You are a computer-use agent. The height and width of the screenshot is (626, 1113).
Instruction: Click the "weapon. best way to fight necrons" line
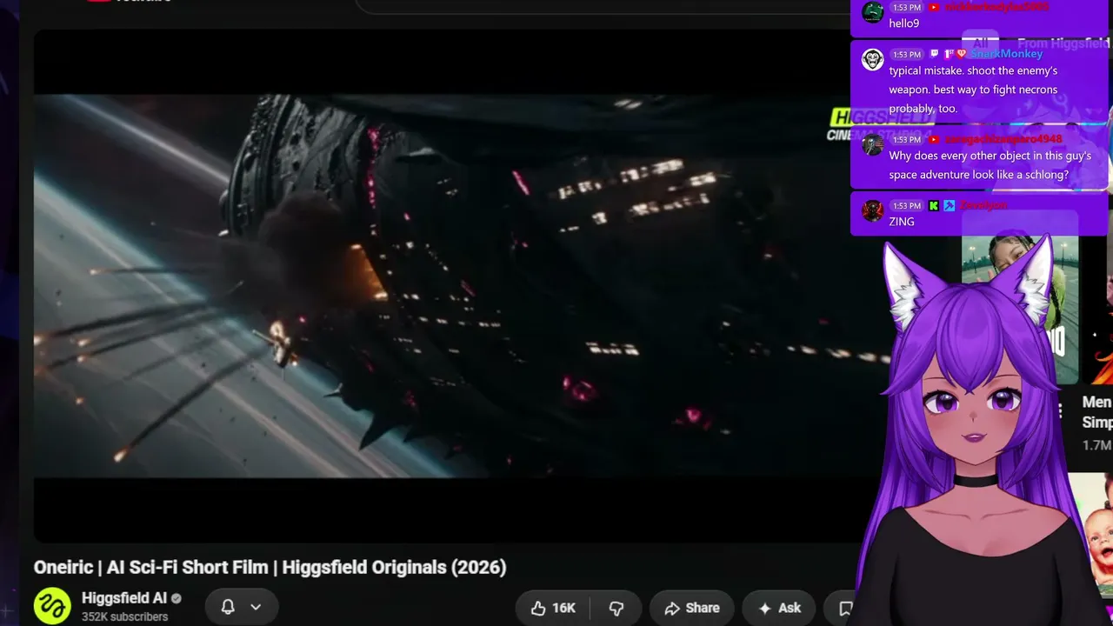click(973, 90)
